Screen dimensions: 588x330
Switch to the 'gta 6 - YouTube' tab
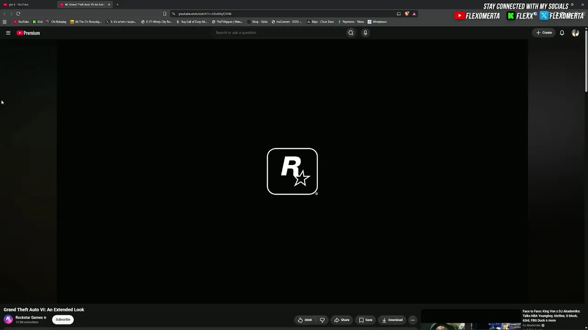point(28,5)
